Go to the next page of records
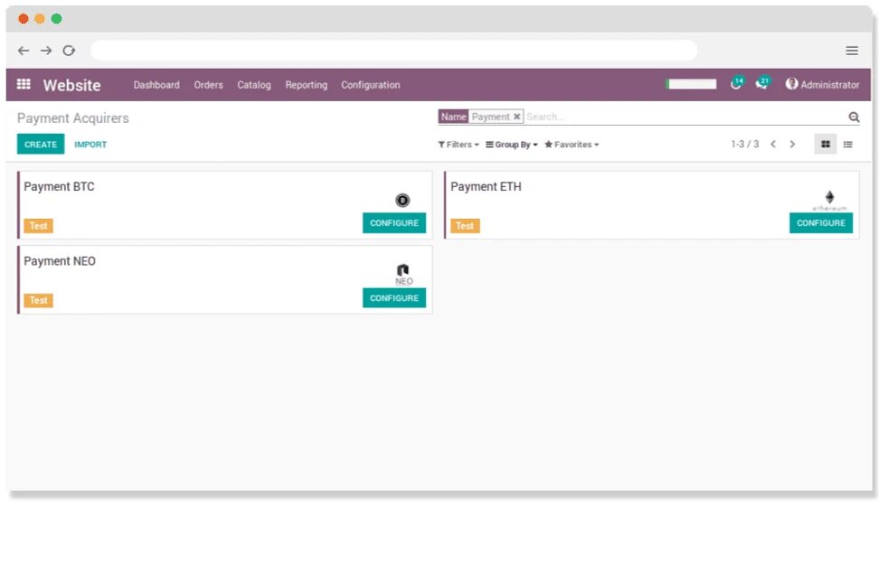Screen dimensions: 879x563 coord(792,144)
